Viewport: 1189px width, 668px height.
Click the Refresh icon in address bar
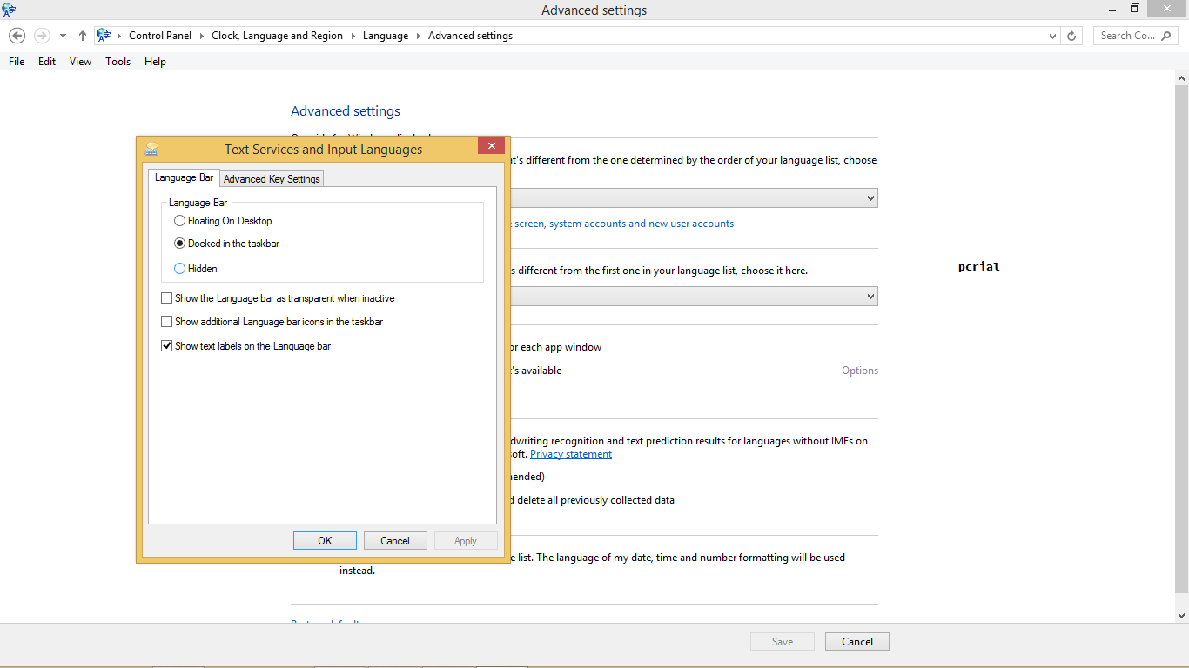tap(1071, 36)
